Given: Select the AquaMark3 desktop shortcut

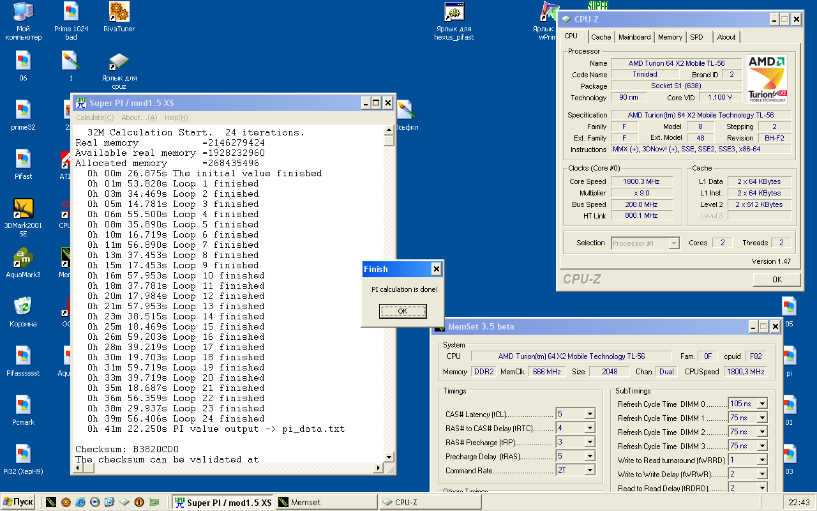Looking at the screenshot, I should click(x=24, y=263).
